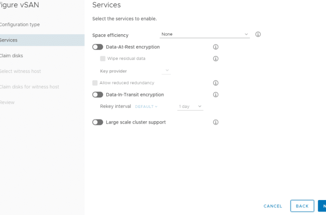This screenshot has height=215, width=326.
Task: Open Claim disks for witness host step
Action: [29, 87]
